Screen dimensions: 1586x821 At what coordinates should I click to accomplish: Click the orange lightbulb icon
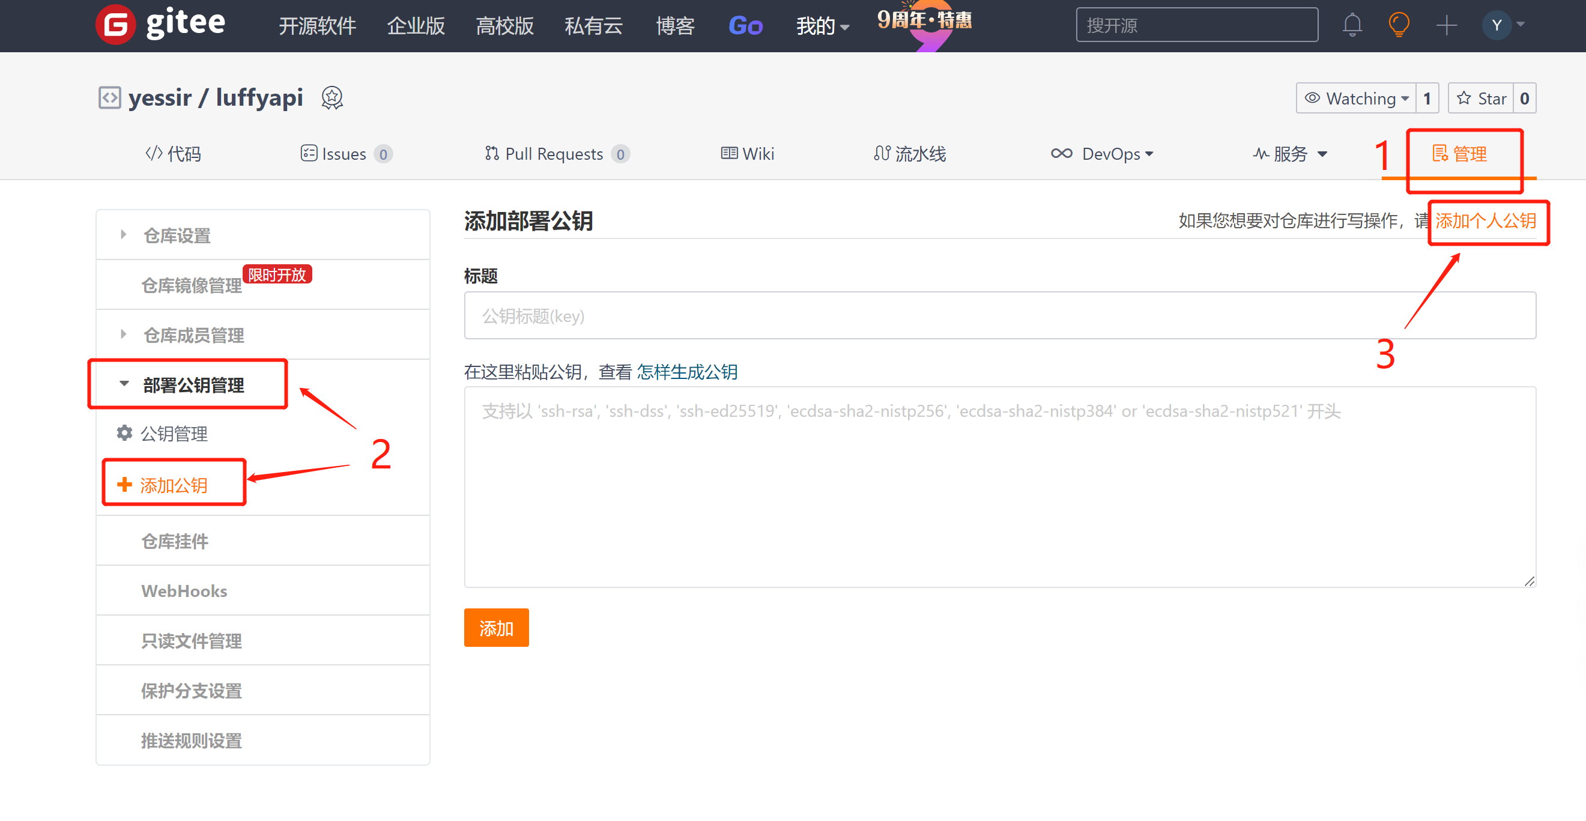click(1398, 25)
